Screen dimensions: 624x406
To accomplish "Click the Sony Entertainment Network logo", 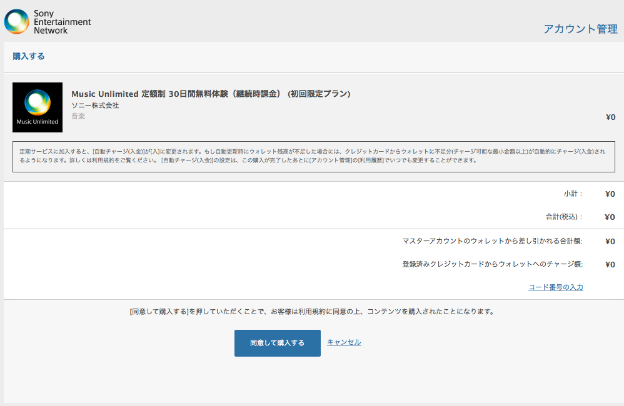I will [x=48, y=21].
